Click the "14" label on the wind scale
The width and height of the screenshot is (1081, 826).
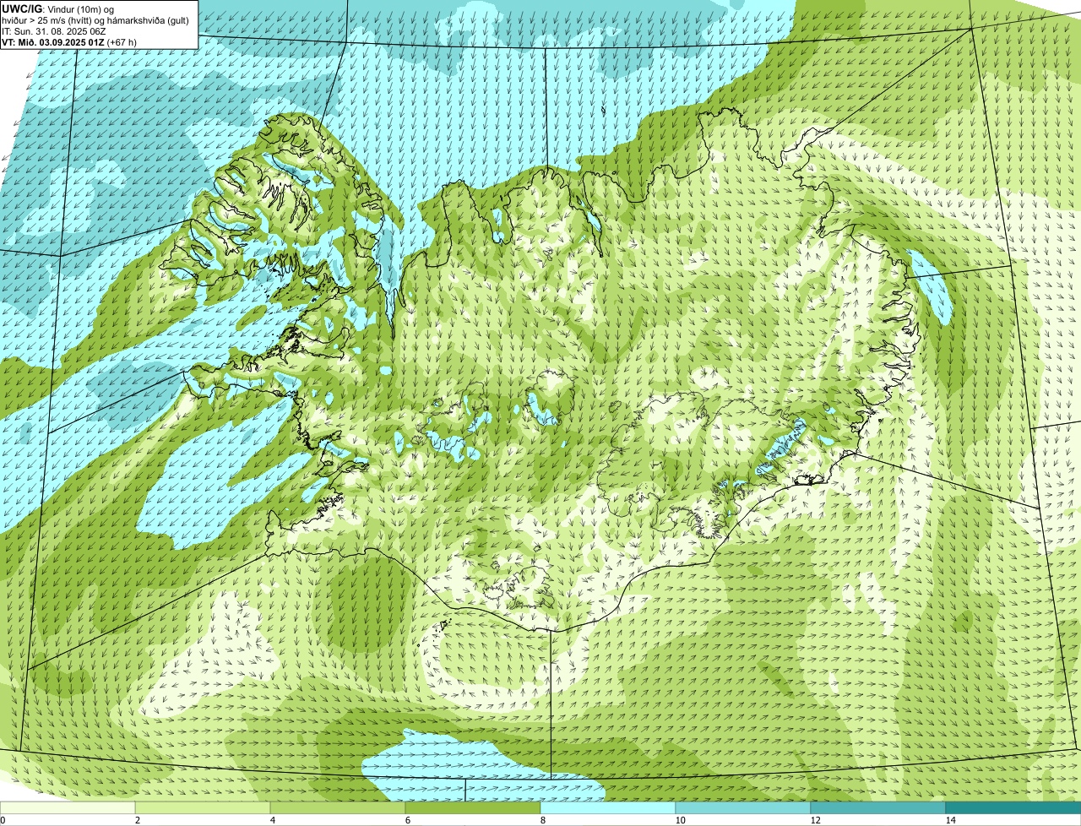coord(950,820)
